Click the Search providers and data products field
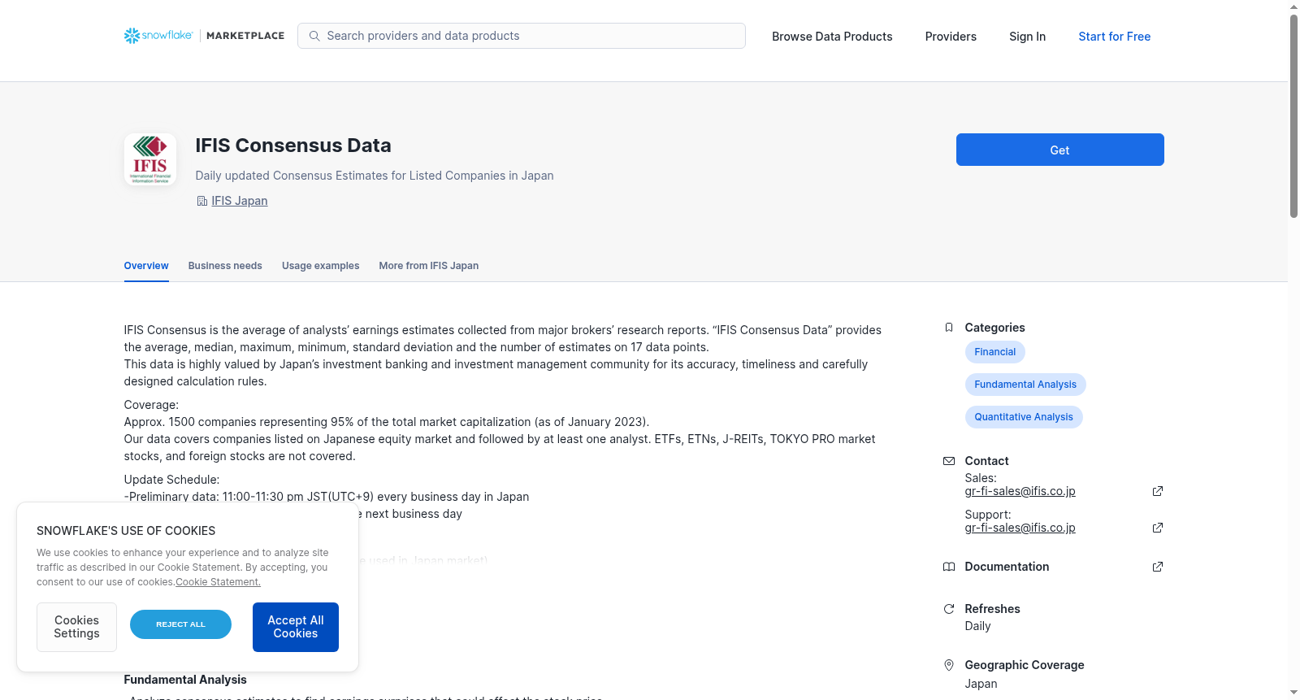The height and width of the screenshot is (700, 1300). (x=522, y=36)
